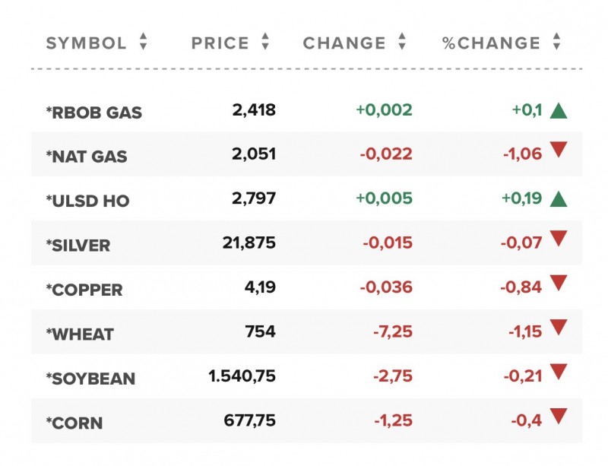The width and height of the screenshot is (608, 466).
Task: Click the SYMBOL column header
Action: tap(86, 43)
